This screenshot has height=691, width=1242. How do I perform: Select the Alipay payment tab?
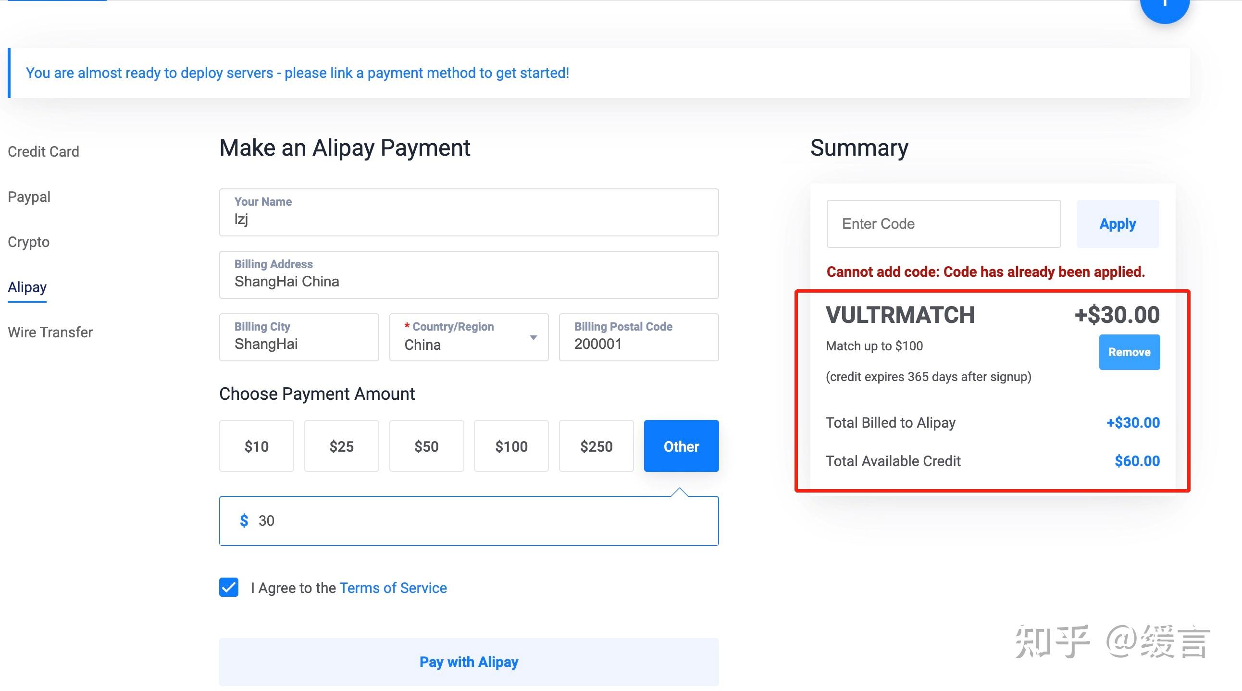[x=27, y=287]
